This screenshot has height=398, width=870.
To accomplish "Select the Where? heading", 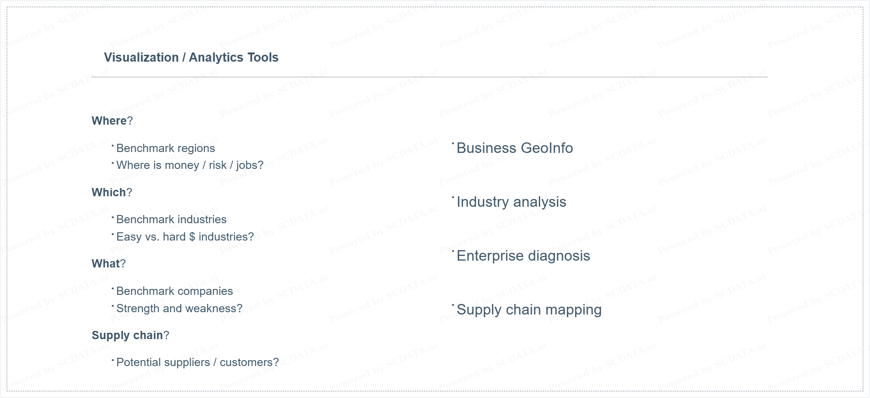I will (x=112, y=121).
